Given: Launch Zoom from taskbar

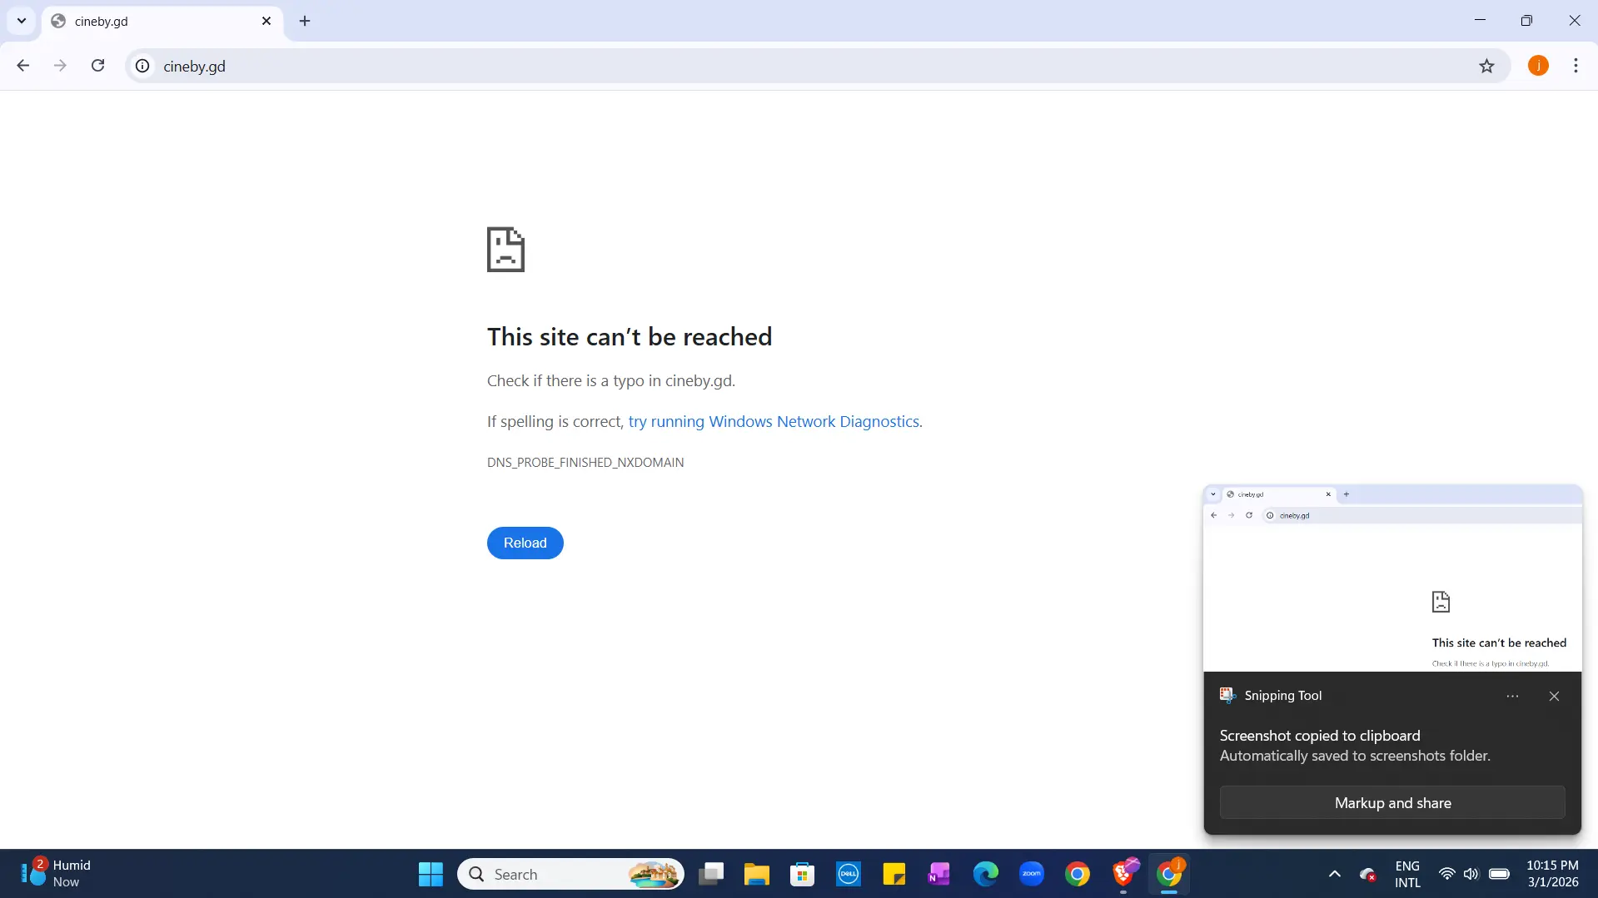Looking at the screenshot, I should coord(1032,874).
